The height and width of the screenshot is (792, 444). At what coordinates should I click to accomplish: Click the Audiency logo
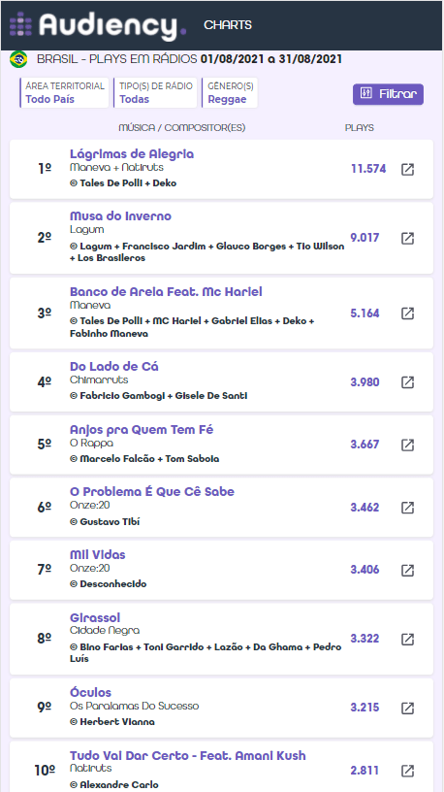[98, 25]
